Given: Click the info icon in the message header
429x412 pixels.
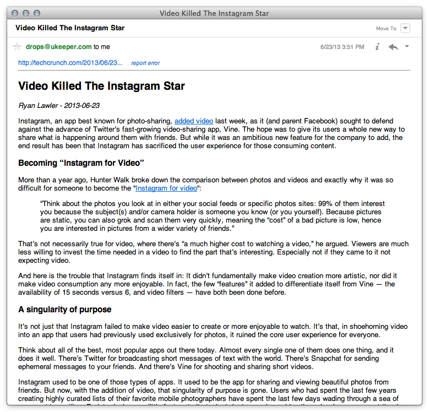Looking at the screenshot, I should tap(377, 47).
